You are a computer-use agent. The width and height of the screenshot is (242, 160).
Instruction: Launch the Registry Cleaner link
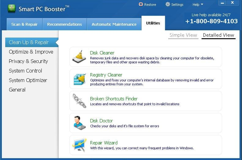106,75
